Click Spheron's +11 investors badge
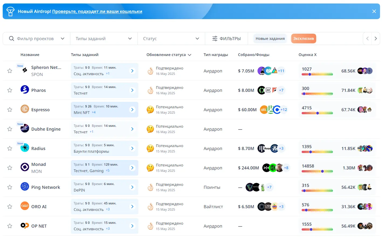Viewport: 382px width, 237px height. (x=281, y=71)
